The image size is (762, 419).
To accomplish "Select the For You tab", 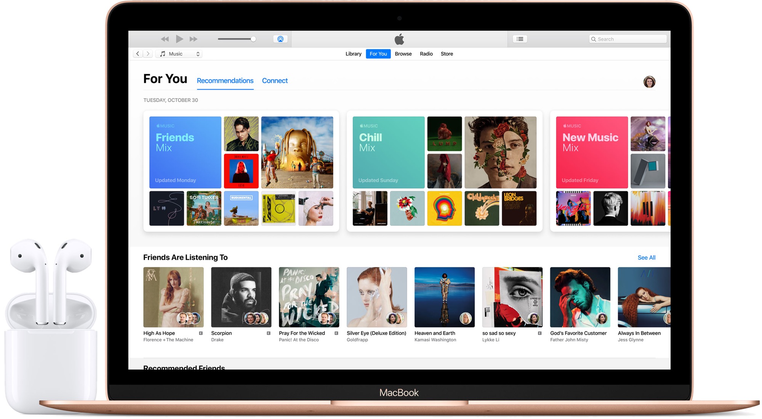I will point(378,54).
